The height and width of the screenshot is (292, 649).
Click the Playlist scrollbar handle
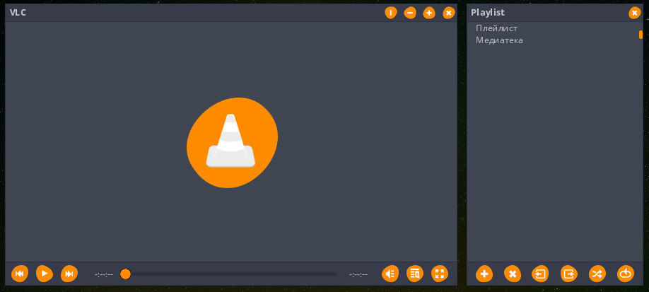641,35
